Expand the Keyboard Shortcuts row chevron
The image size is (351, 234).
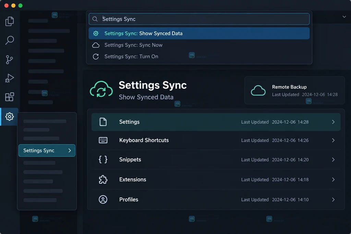(x=333, y=140)
